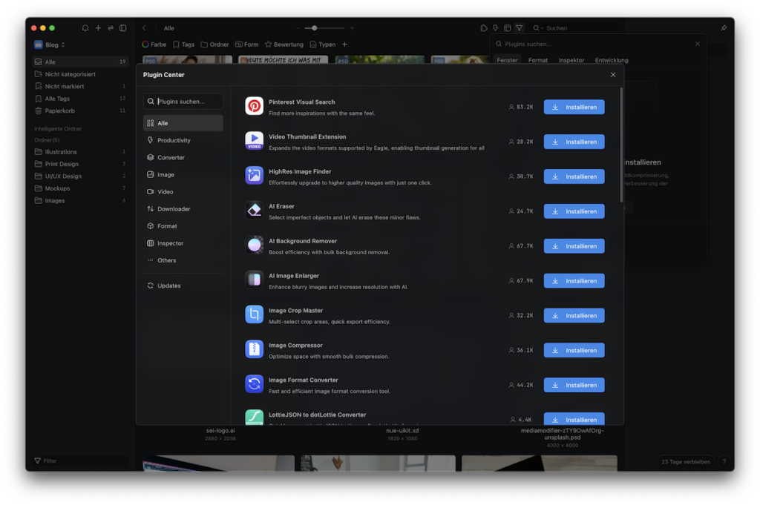The image size is (760, 505).
Task: Click the lightning bolt toolbar icon
Action: (495, 28)
